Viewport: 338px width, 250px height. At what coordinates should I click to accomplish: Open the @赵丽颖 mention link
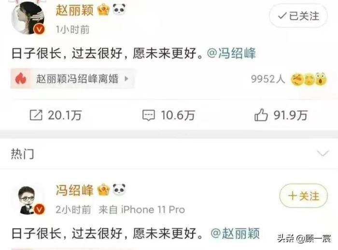pos(235,234)
